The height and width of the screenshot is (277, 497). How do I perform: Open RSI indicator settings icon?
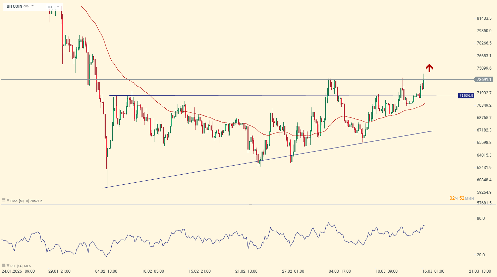(x=4, y=265)
